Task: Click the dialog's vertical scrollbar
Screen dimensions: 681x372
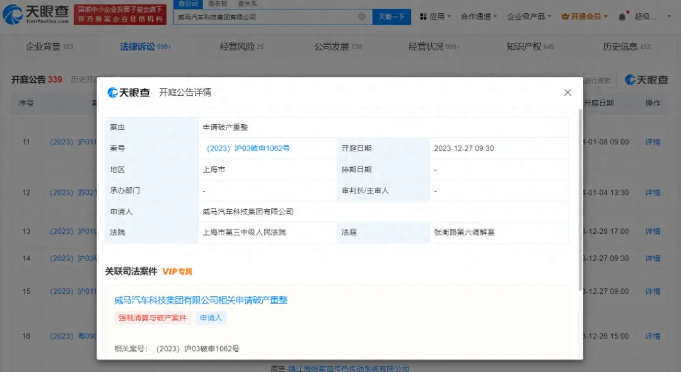Action: 580,200
